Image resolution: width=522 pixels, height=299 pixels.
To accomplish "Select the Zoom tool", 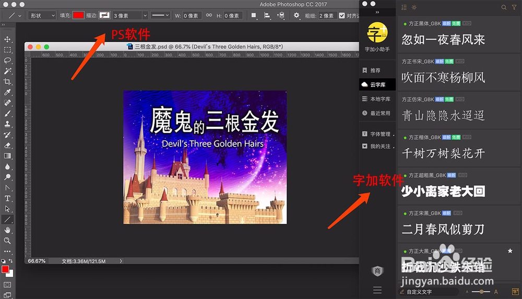I will pos(7,241).
